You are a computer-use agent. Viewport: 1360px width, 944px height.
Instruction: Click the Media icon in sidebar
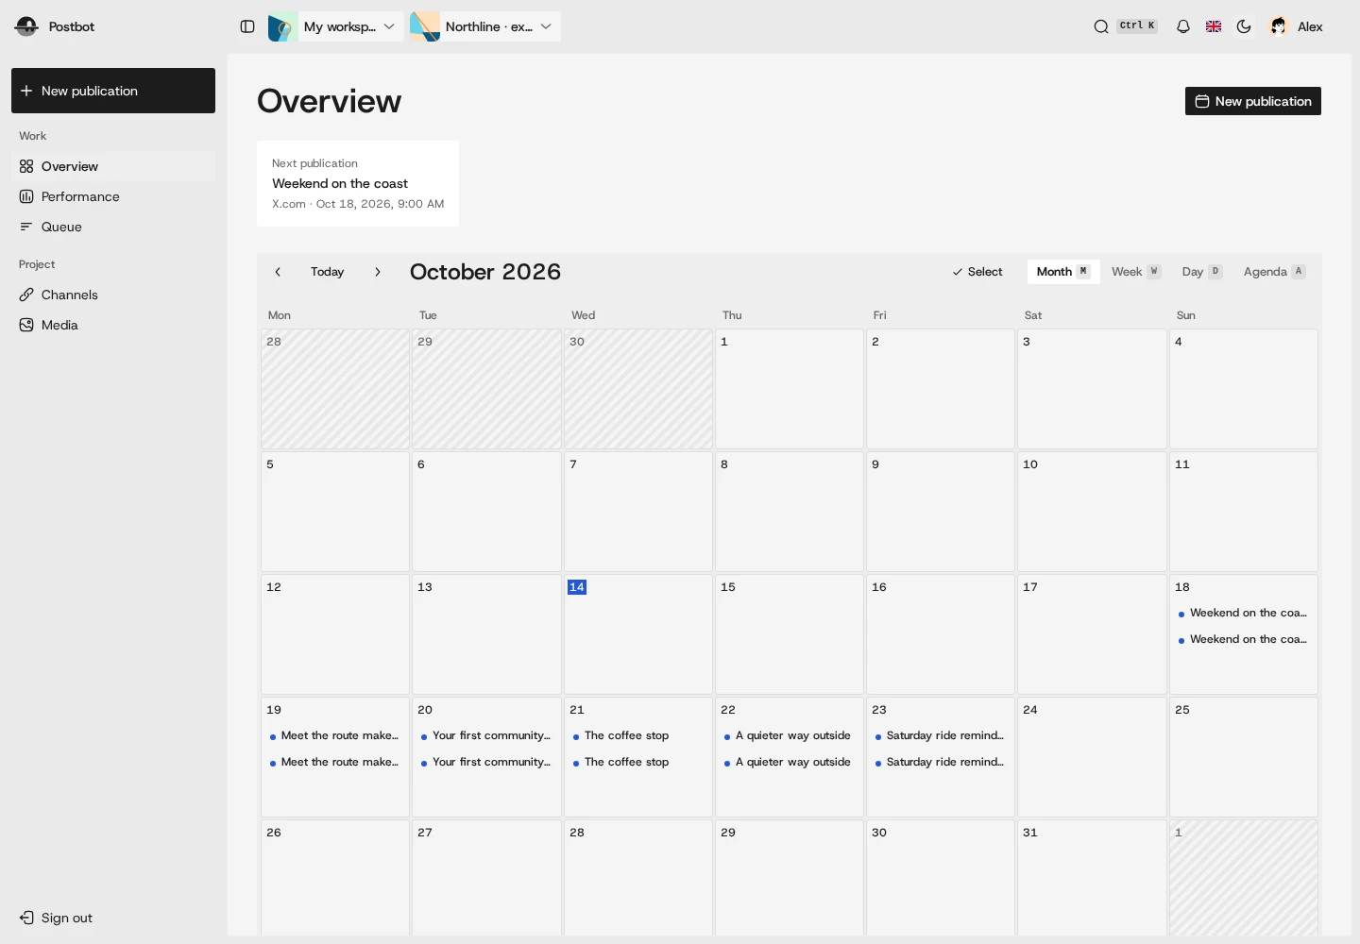point(26,325)
